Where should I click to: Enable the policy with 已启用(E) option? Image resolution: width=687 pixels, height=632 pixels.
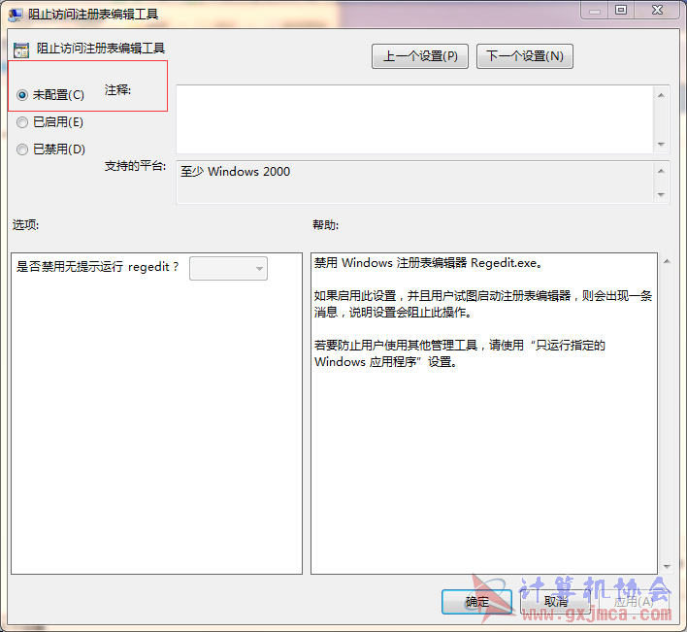point(23,122)
